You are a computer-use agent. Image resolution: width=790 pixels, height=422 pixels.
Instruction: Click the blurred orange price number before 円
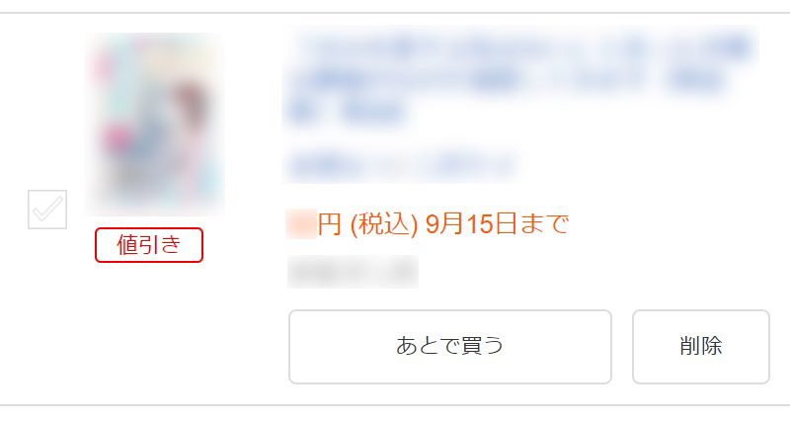tap(301, 224)
